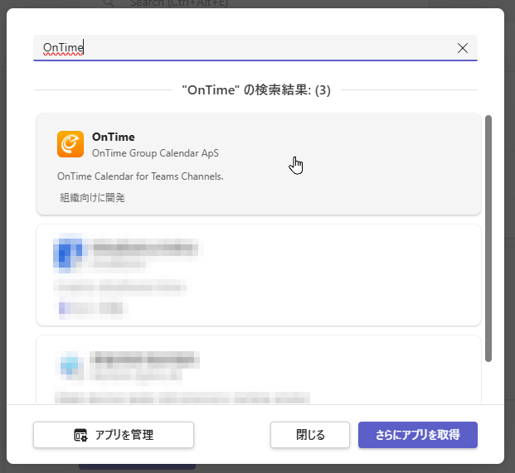Click the results list vertical scrollbar
Image resolution: width=515 pixels, height=473 pixels.
(488, 239)
